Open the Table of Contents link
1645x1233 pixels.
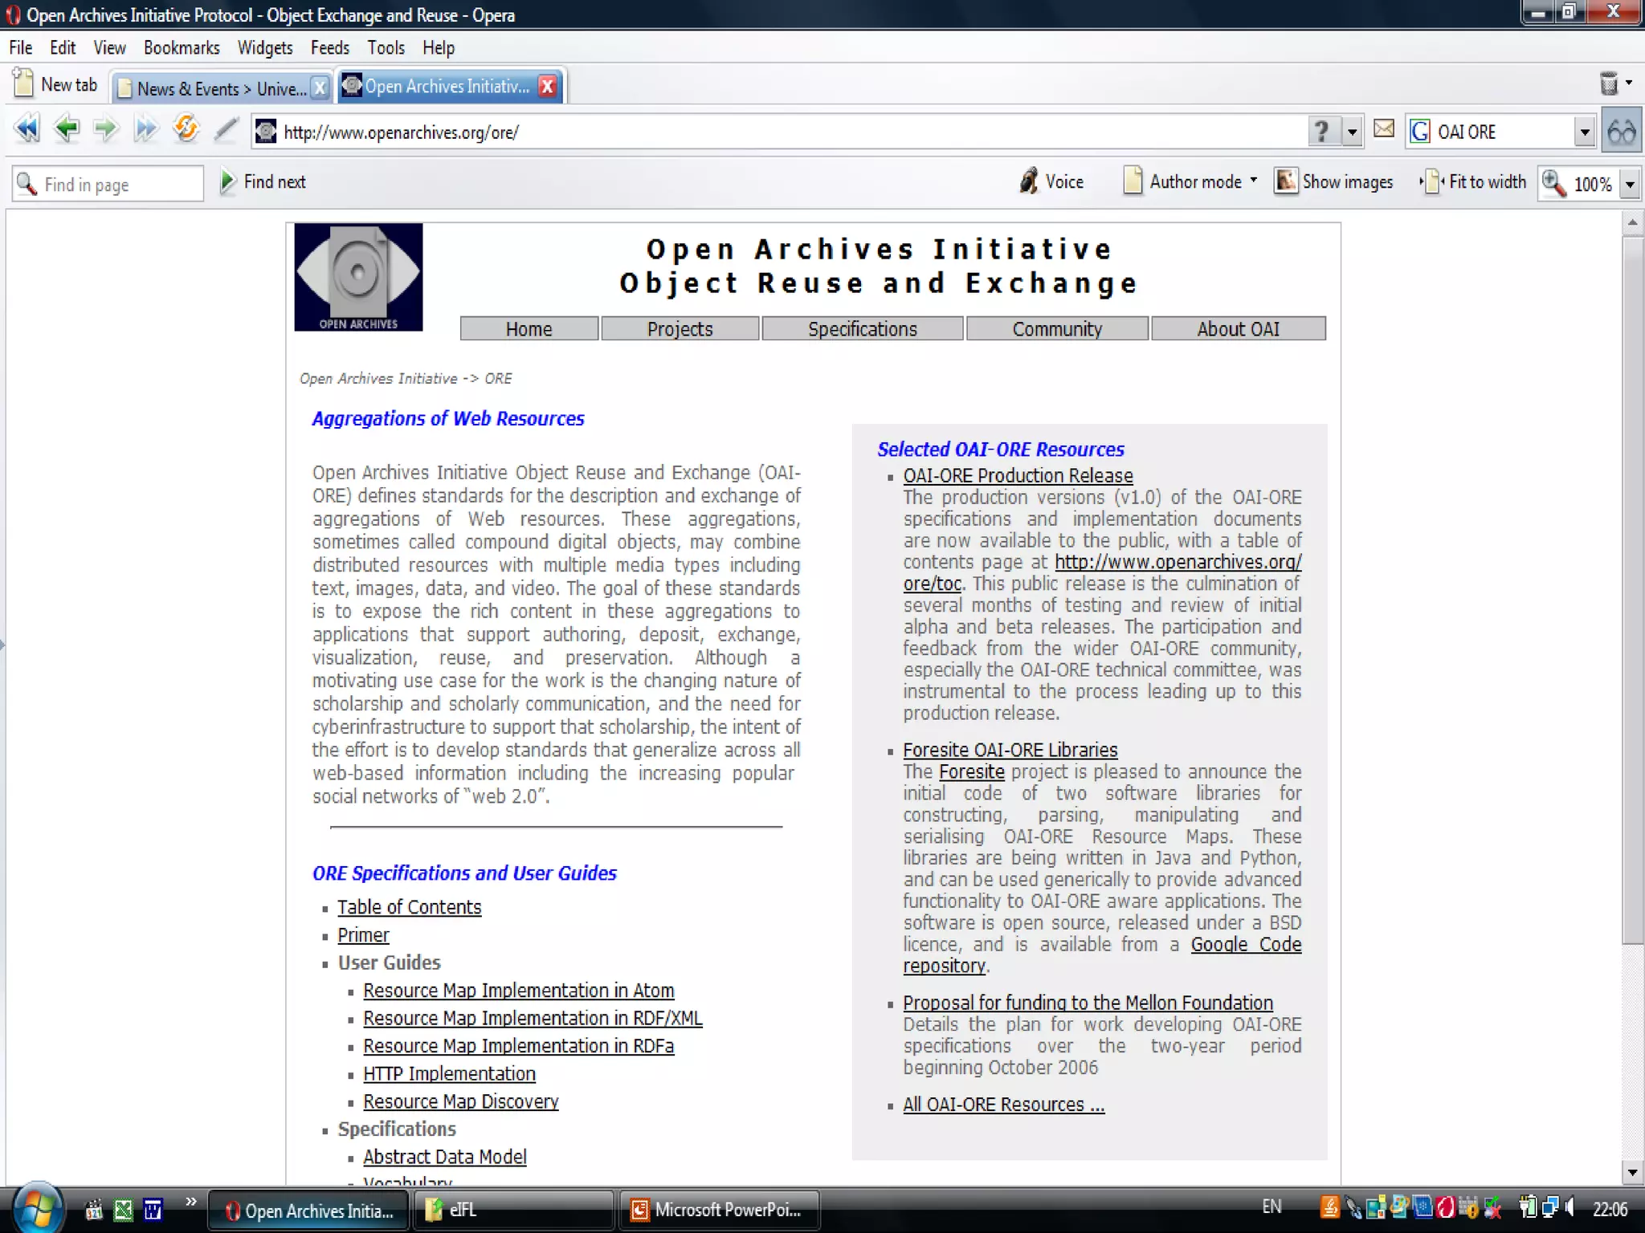click(x=409, y=907)
